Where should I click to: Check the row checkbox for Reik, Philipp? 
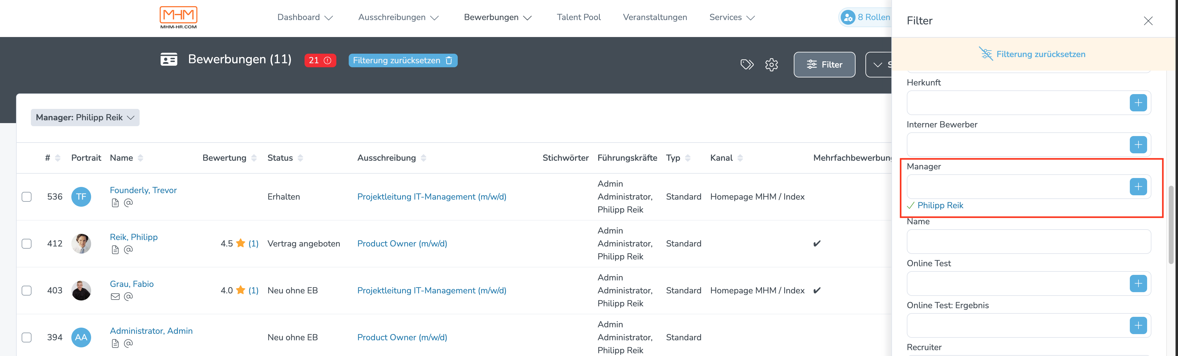27,244
